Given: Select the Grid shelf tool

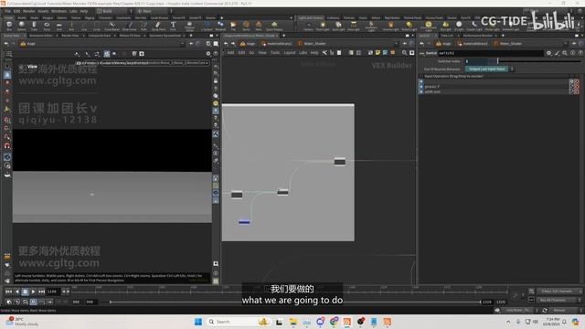Looking at the screenshot, I should point(58,26).
